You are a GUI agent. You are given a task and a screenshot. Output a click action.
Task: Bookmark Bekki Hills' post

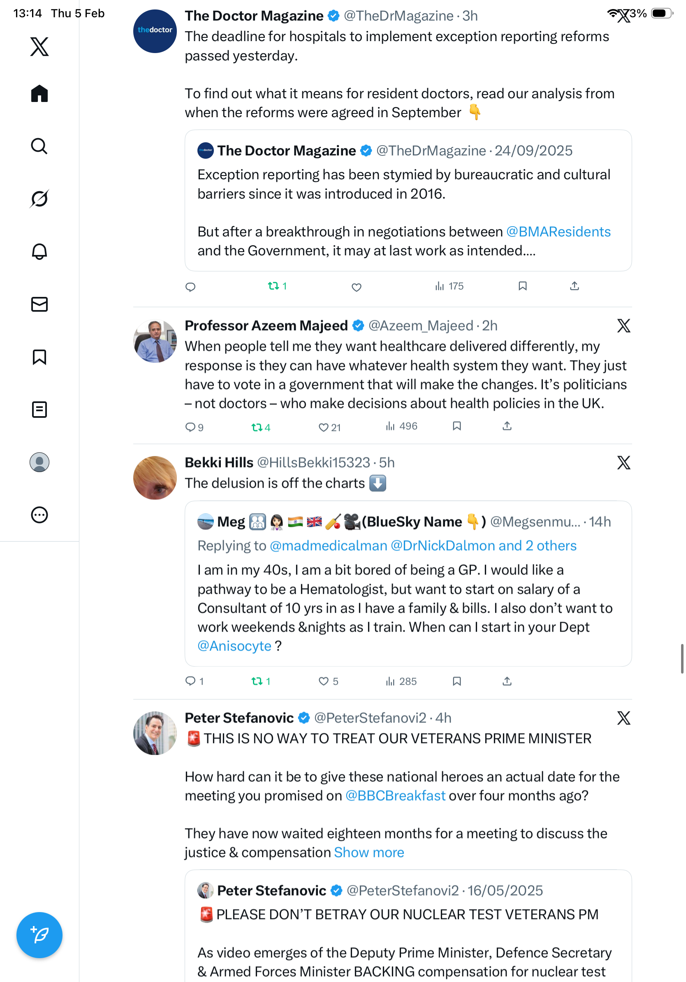(457, 681)
